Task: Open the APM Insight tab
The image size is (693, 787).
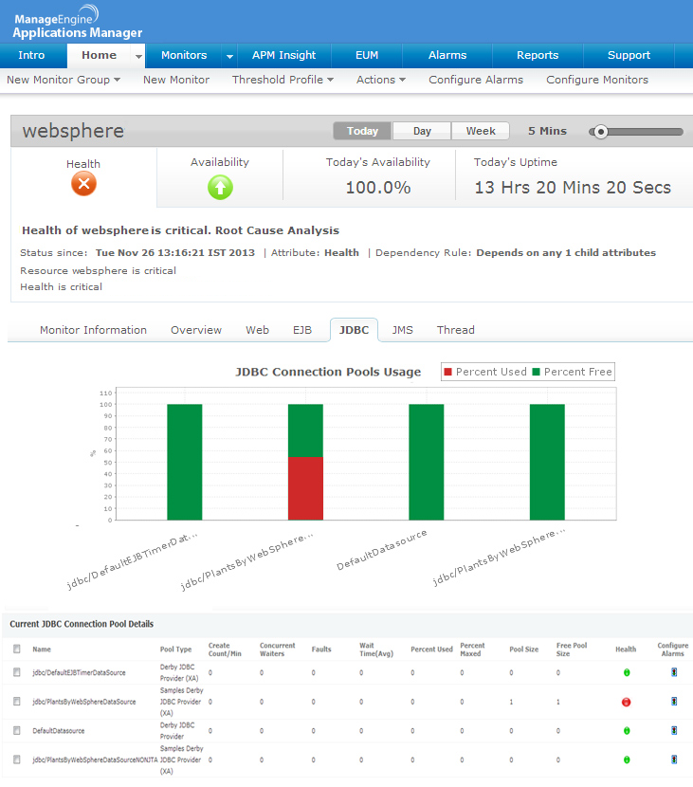Action: point(284,55)
